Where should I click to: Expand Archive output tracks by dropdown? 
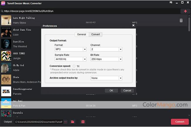pos(120,78)
